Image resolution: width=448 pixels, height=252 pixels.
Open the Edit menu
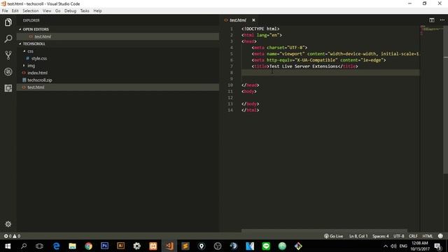15,11
